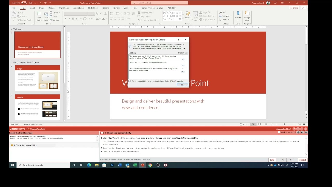Click Next arrow button in Jasperactive
This screenshot has height=187, width=332.
290,160
